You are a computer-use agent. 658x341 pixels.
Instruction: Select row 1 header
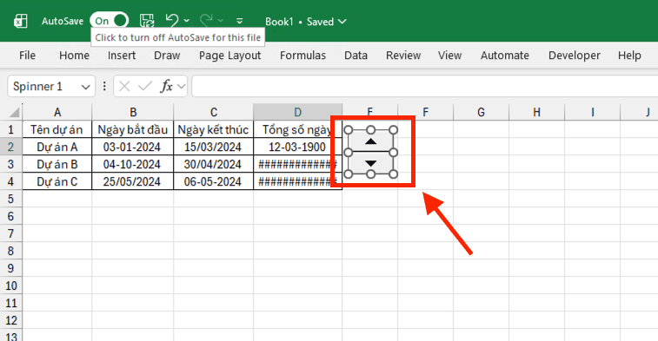coord(11,129)
